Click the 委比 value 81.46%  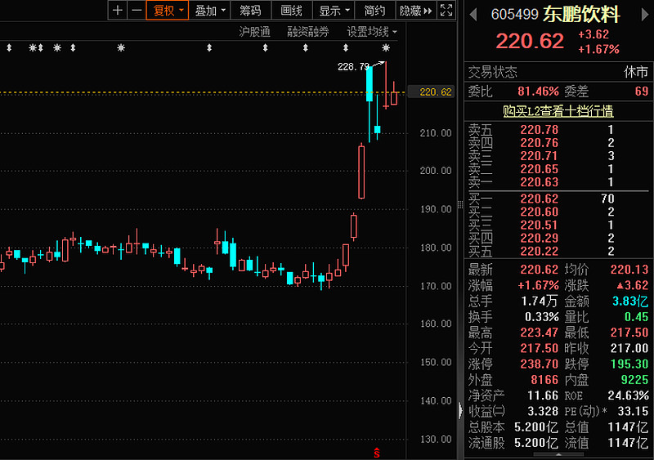coord(538,92)
